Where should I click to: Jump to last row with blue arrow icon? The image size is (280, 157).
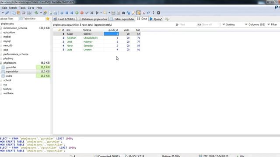pos(72,13)
